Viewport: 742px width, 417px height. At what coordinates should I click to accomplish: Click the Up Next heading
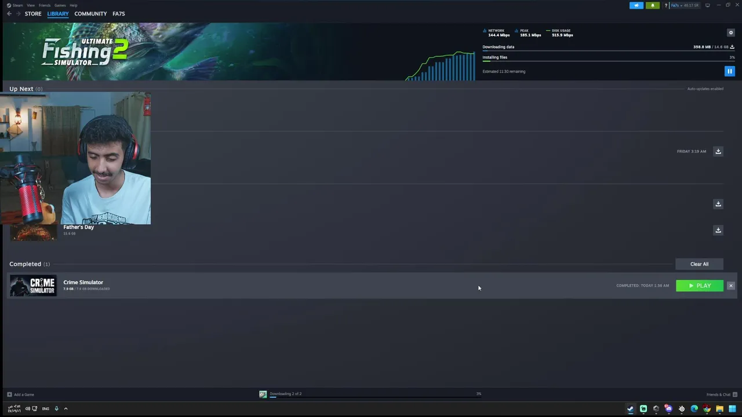21,89
